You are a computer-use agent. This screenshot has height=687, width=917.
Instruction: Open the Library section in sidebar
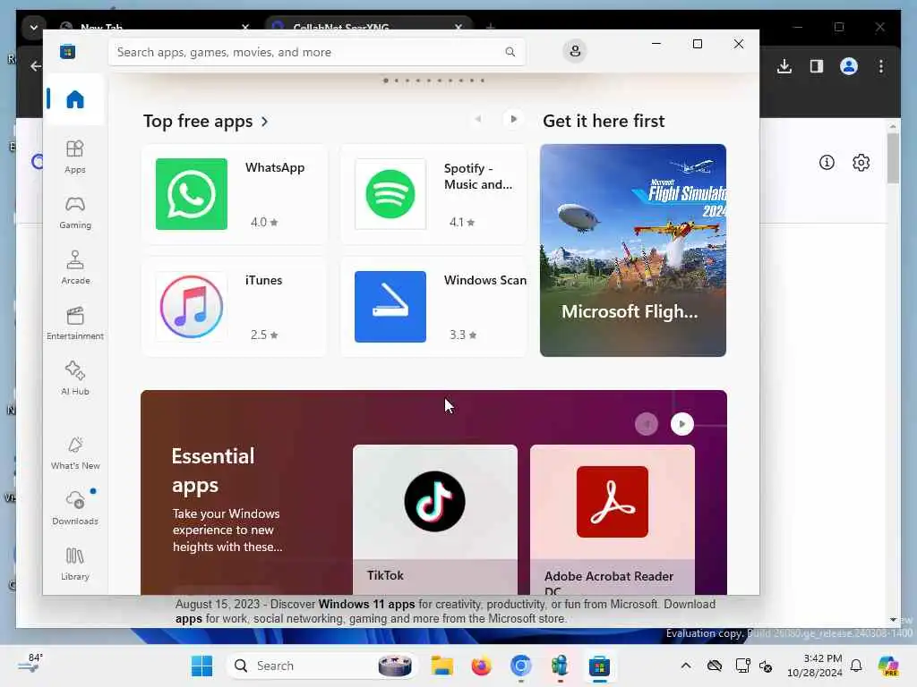[x=75, y=564]
